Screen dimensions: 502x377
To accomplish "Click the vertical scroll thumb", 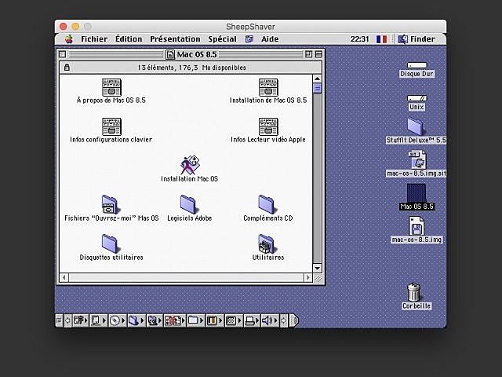I will click(317, 88).
